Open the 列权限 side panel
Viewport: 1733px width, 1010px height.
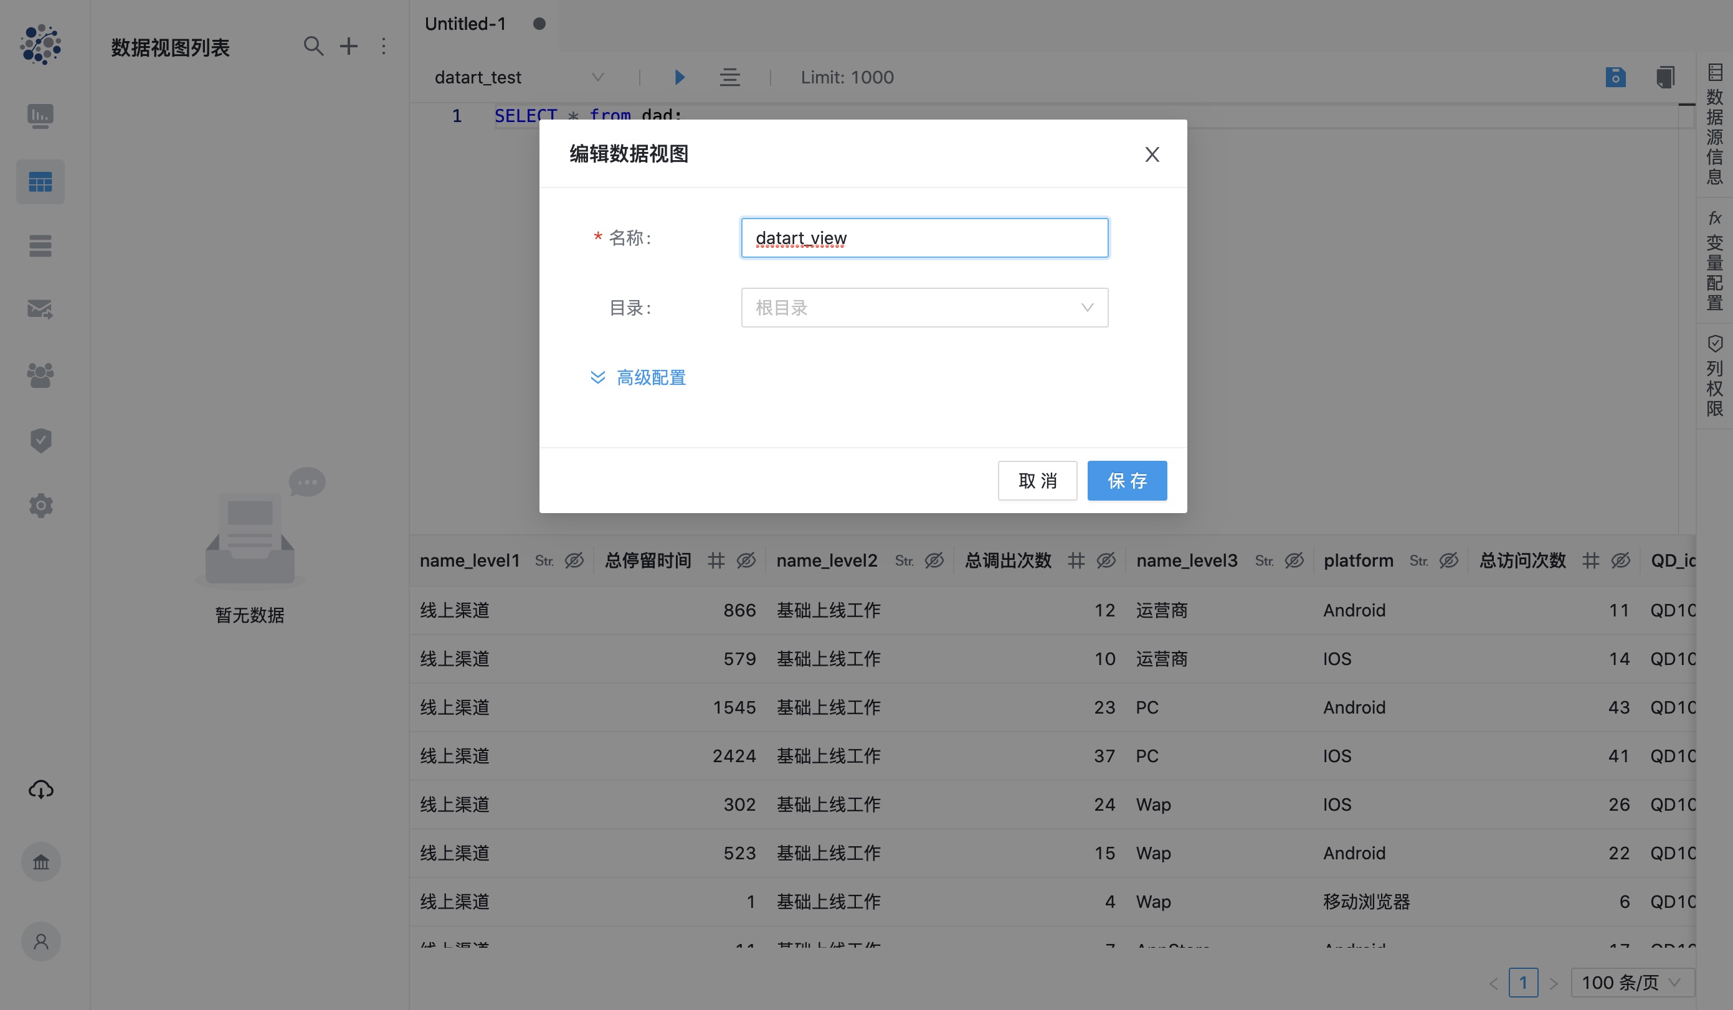click(1714, 376)
